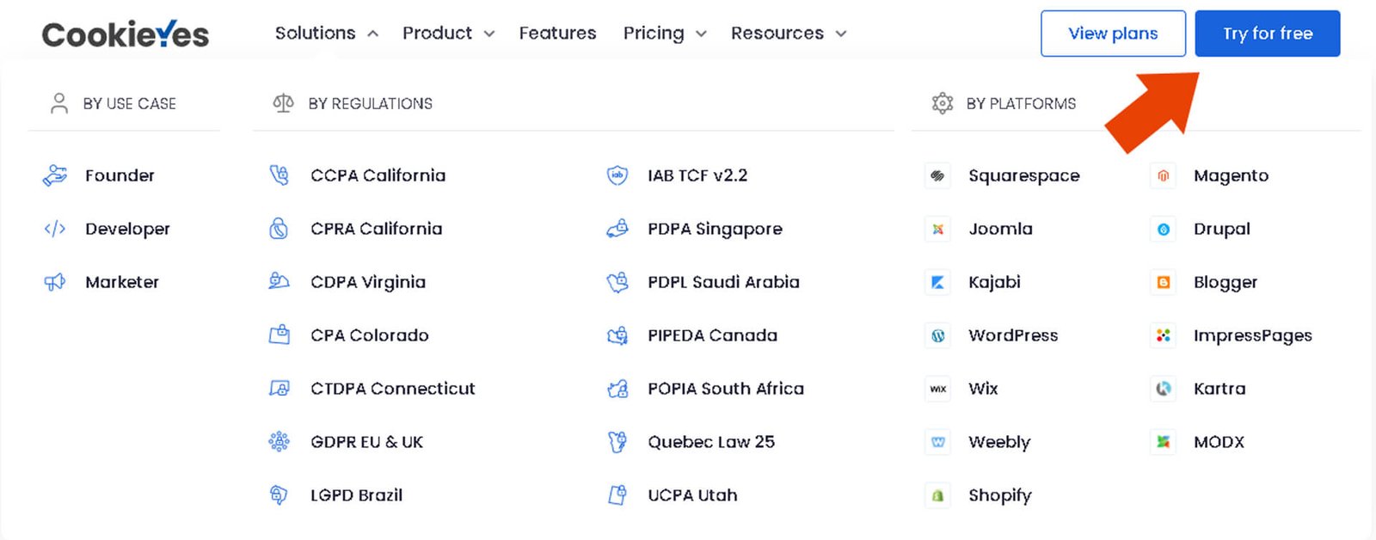The height and width of the screenshot is (540, 1376).
Task: Click the View plans button
Action: pos(1113,34)
